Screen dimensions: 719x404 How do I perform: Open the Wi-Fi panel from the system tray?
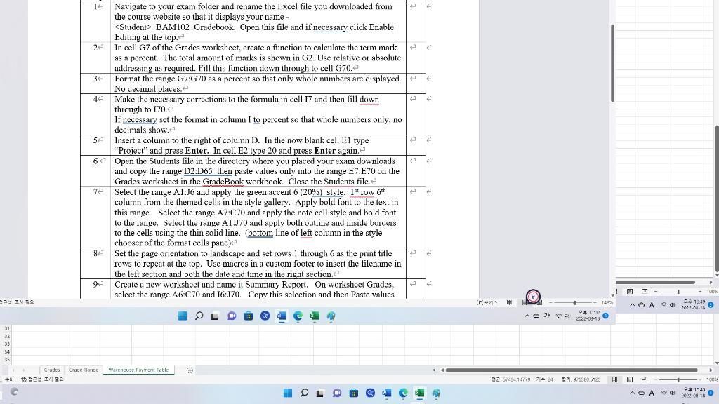[664, 393]
